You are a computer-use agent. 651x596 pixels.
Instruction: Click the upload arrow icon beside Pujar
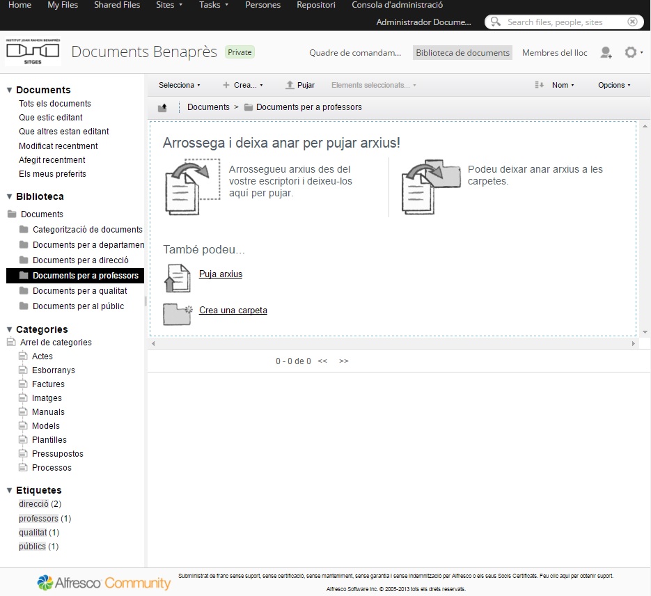click(x=290, y=85)
